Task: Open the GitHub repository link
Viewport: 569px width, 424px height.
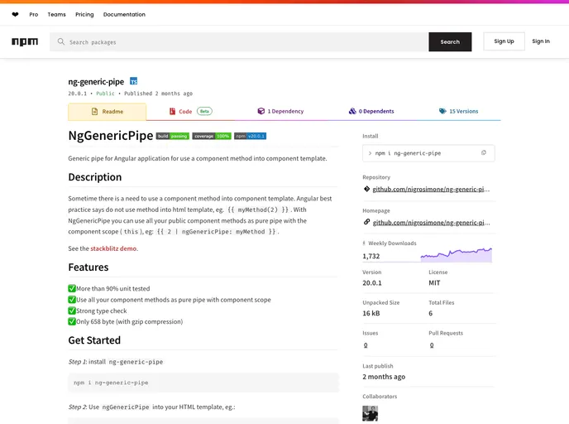Action: click(431, 189)
